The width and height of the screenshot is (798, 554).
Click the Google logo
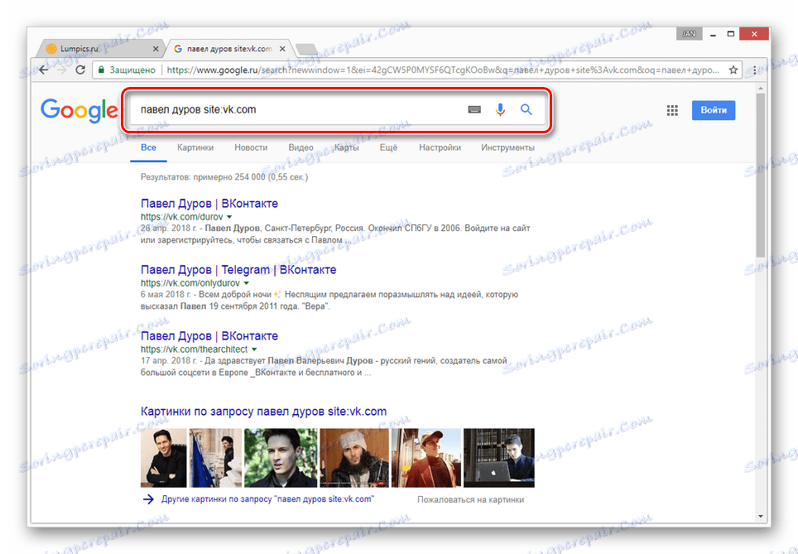coord(79,110)
